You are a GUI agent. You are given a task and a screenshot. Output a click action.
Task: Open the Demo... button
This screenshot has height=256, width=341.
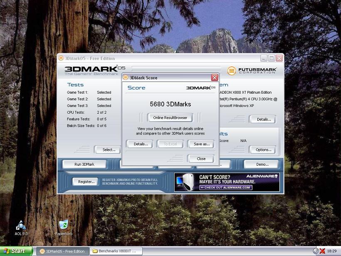click(x=262, y=164)
